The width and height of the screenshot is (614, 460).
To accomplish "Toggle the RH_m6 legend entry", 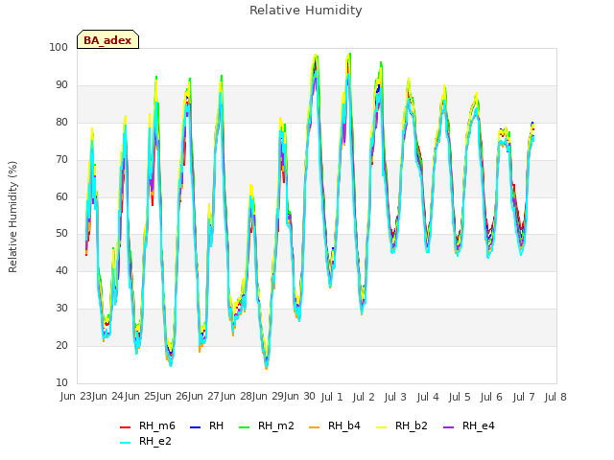I will 147,425.
